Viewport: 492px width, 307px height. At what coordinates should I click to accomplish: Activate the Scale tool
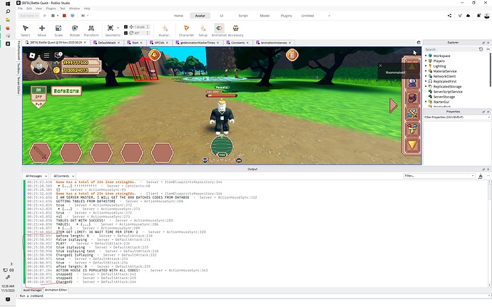58,31
